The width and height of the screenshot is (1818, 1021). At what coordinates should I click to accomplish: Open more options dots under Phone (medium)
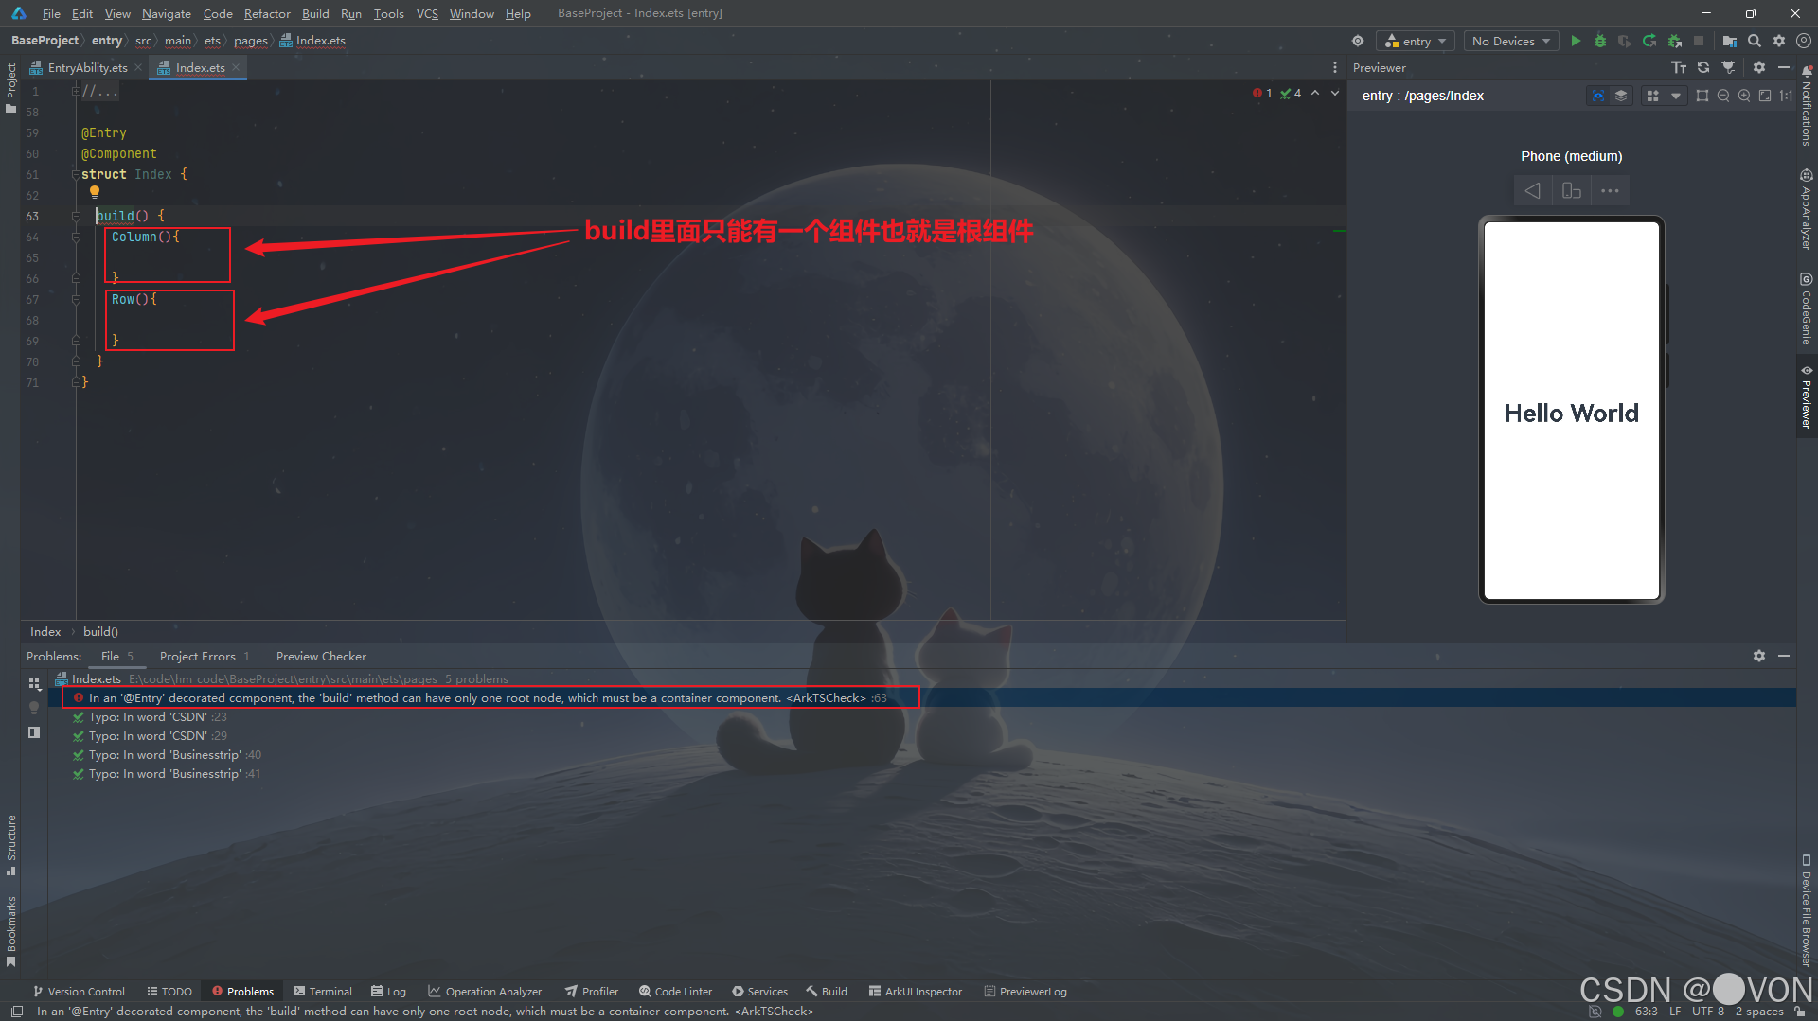(x=1610, y=191)
